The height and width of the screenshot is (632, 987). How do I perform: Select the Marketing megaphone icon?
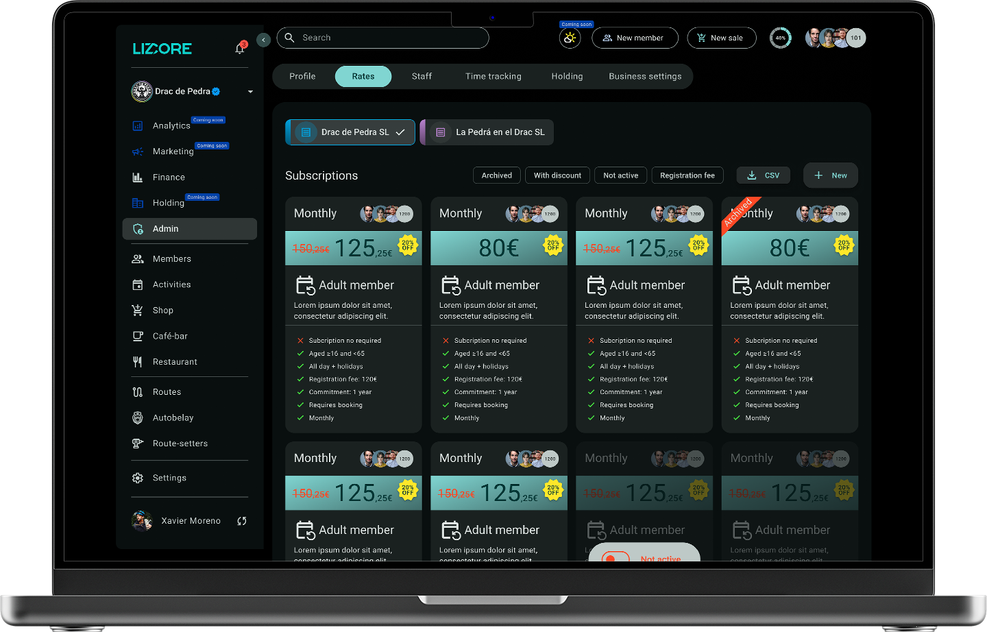coord(137,151)
